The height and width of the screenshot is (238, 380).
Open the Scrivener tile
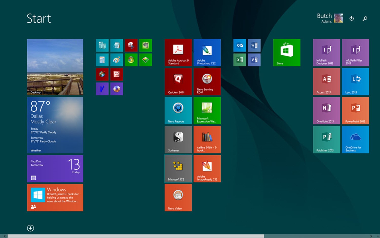pyautogui.click(x=178, y=140)
